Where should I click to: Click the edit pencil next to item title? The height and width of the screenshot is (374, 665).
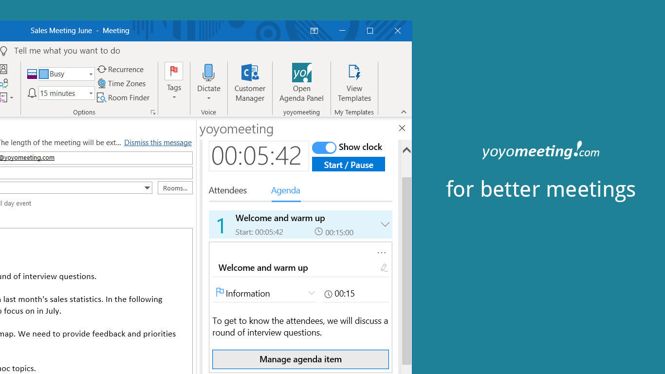click(x=384, y=268)
